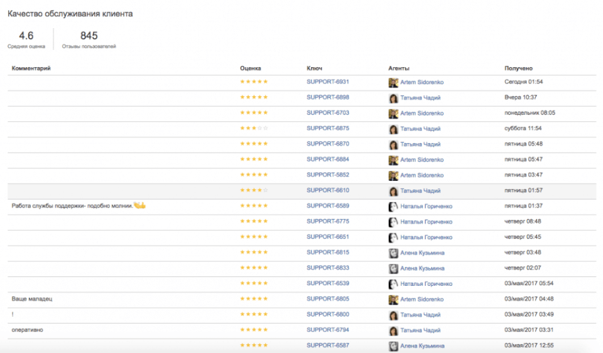Click the three-star rating for SUPPORT-6875
603x353 pixels.
point(254,129)
